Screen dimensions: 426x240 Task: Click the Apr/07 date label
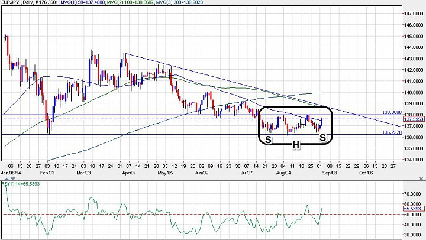coord(129,173)
